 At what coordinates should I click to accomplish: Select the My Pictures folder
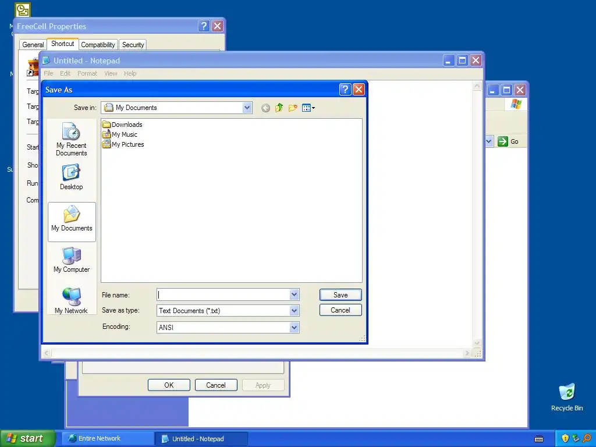click(123, 144)
